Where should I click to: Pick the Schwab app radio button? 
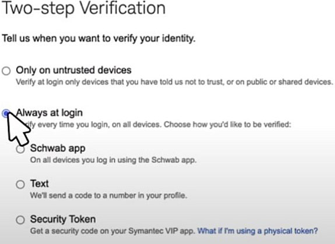(x=20, y=149)
